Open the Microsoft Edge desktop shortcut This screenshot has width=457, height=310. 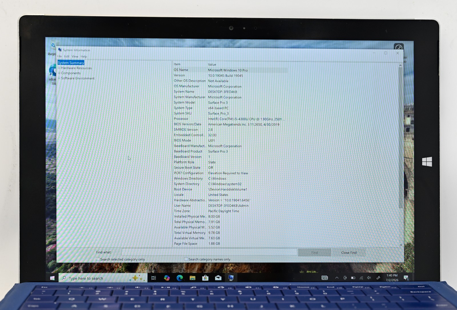[x=53, y=74]
